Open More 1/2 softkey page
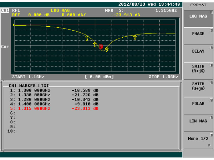 pos(198,141)
